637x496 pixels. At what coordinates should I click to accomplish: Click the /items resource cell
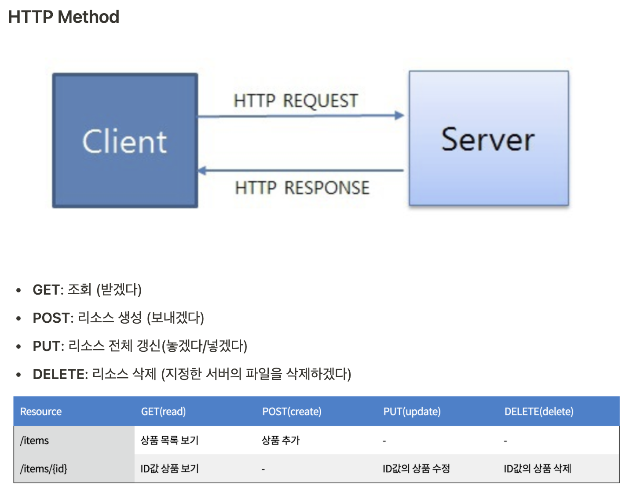[35, 441]
